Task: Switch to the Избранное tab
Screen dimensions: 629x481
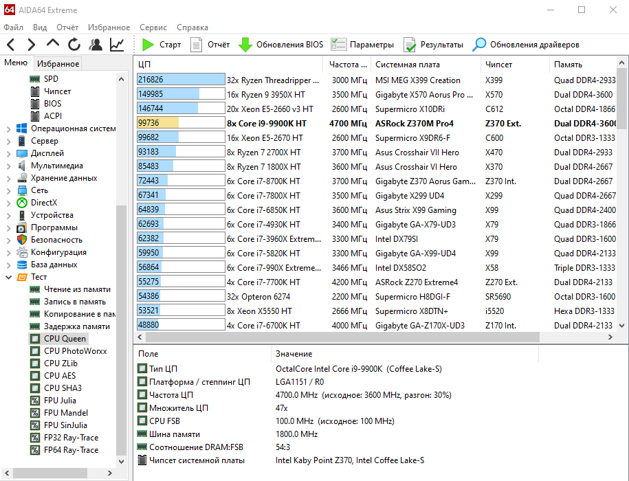Action: pyautogui.click(x=58, y=64)
